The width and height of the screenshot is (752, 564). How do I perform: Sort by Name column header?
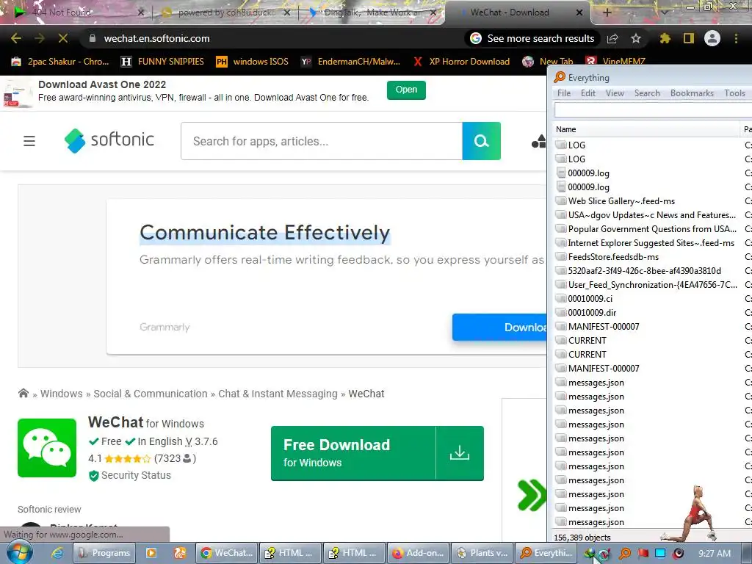[646, 129]
